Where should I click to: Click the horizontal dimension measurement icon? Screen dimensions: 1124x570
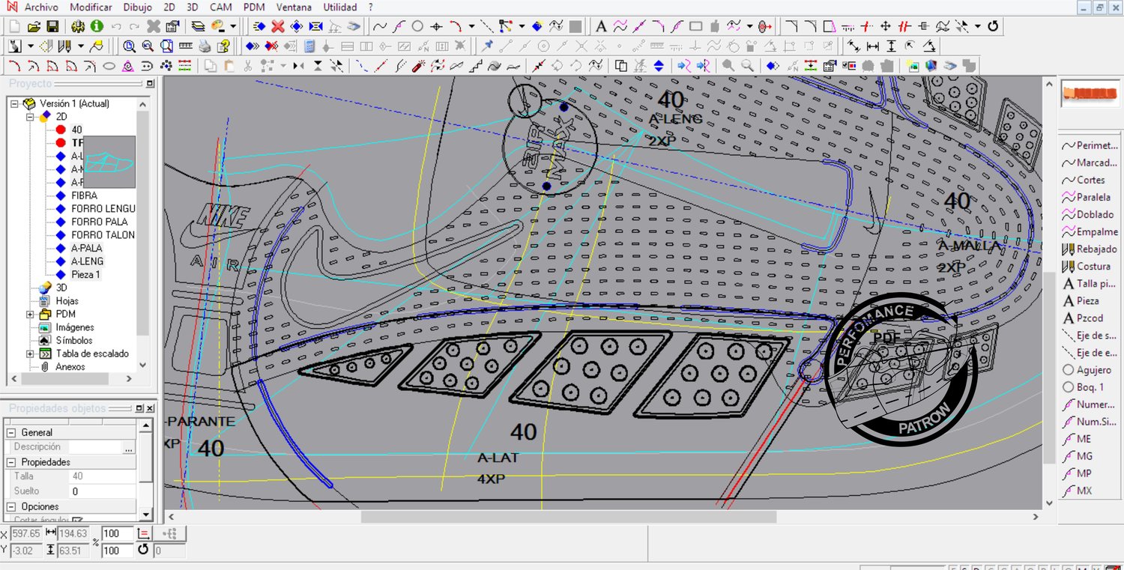(873, 46)
